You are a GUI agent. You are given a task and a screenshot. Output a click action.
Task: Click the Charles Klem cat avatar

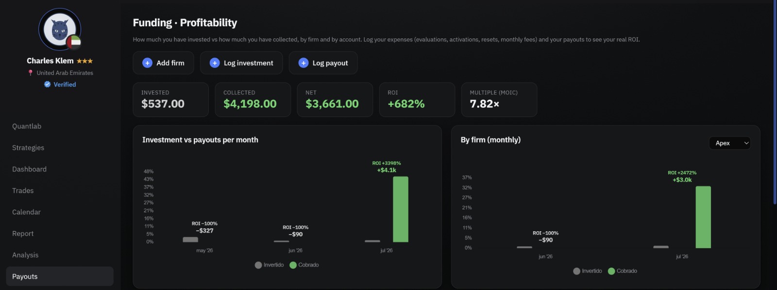click(60, 30)
